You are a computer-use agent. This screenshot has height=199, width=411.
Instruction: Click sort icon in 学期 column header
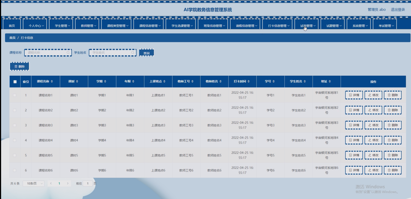tap(105, 81)
